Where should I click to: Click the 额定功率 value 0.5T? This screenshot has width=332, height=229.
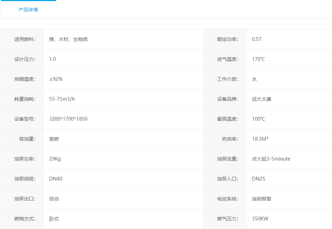pyautogui.click(x=257, y=39)
